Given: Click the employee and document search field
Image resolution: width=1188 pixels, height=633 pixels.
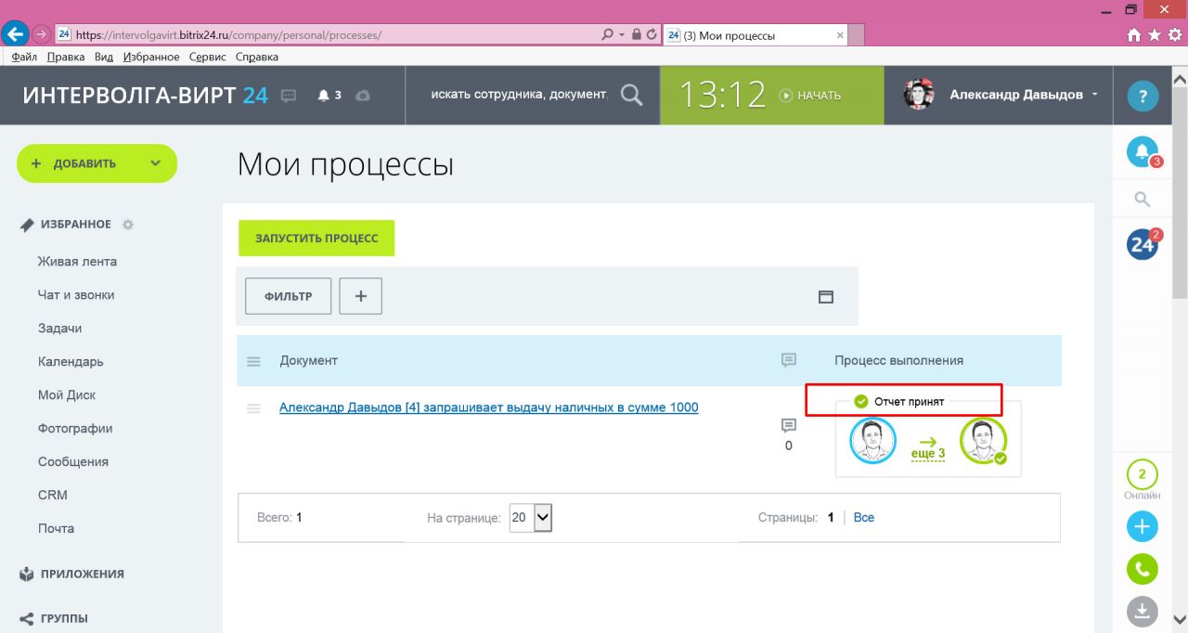Looking at the screenshot, I should 518,95.
